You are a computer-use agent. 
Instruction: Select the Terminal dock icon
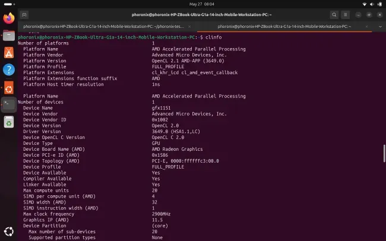pos(9,104)
